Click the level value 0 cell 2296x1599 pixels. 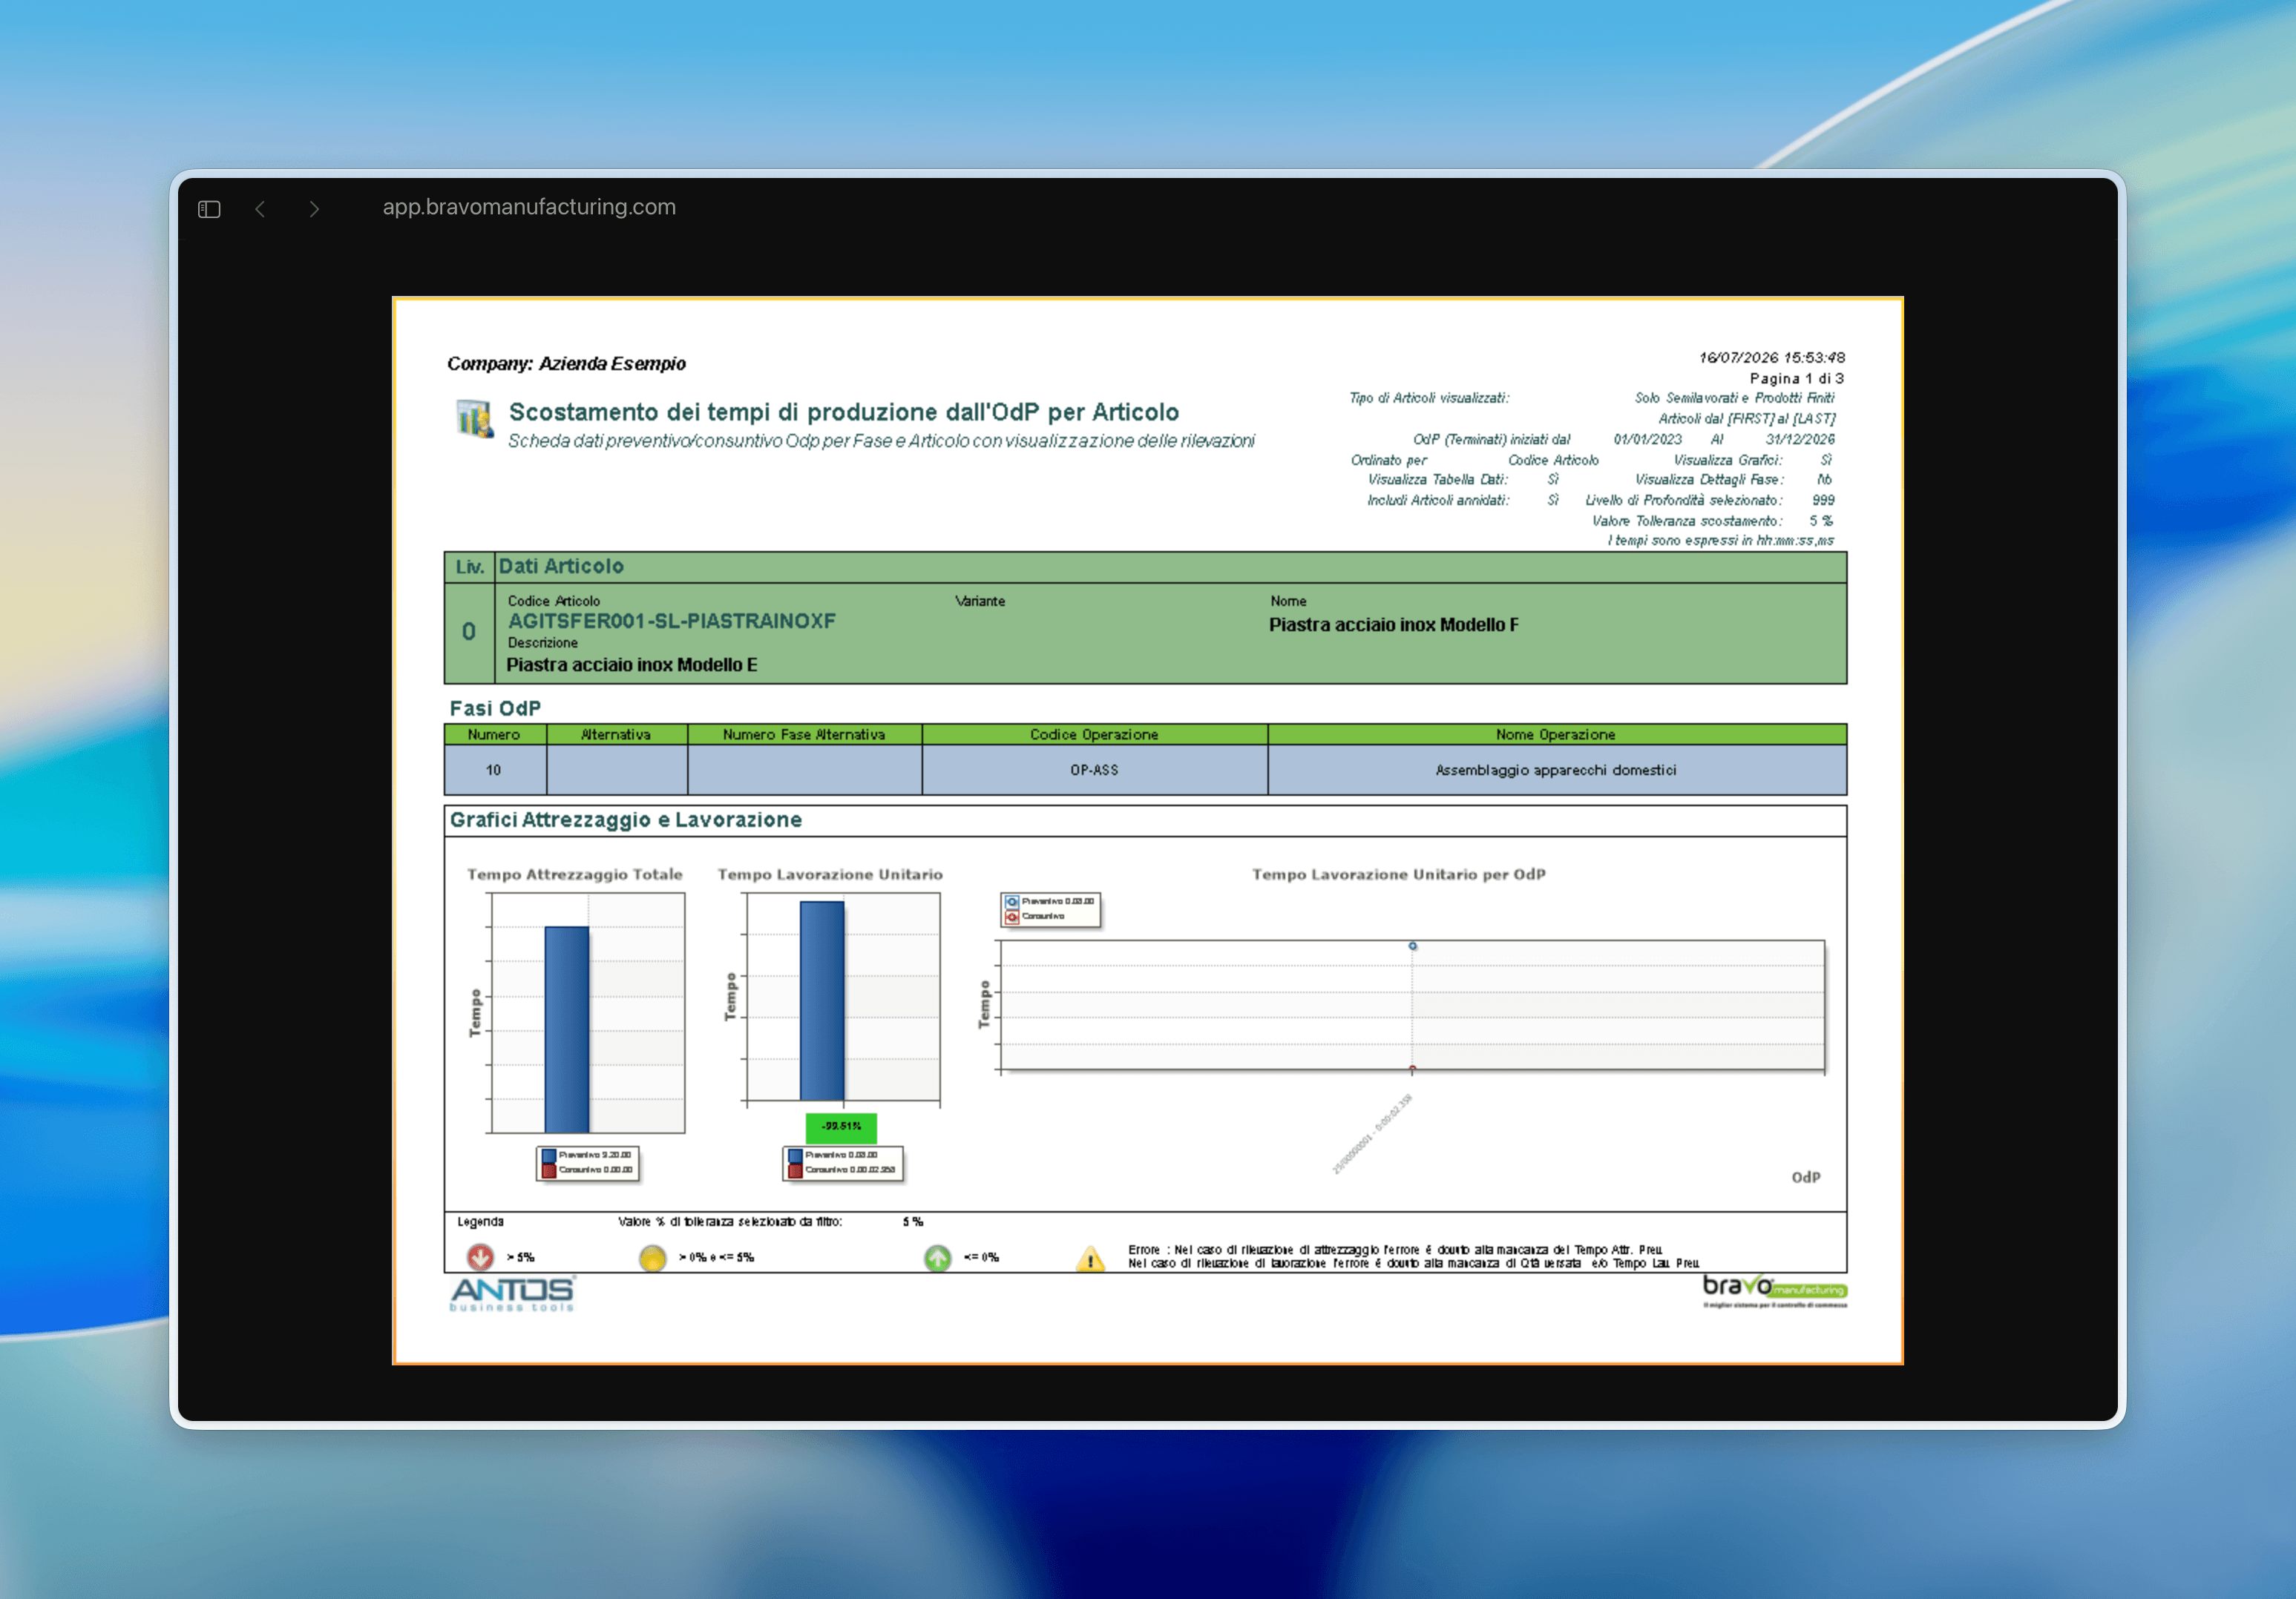469,632
